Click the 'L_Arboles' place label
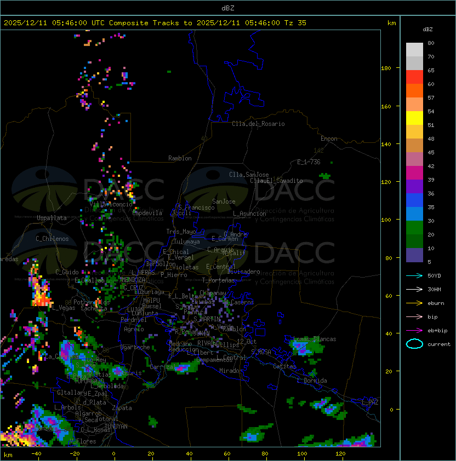The image size is (456, 461). tap(67, 407)
